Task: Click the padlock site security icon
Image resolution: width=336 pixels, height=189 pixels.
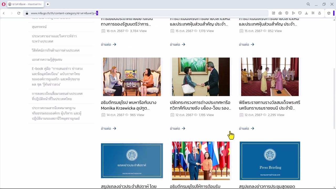Action: [x=27, y=13]
